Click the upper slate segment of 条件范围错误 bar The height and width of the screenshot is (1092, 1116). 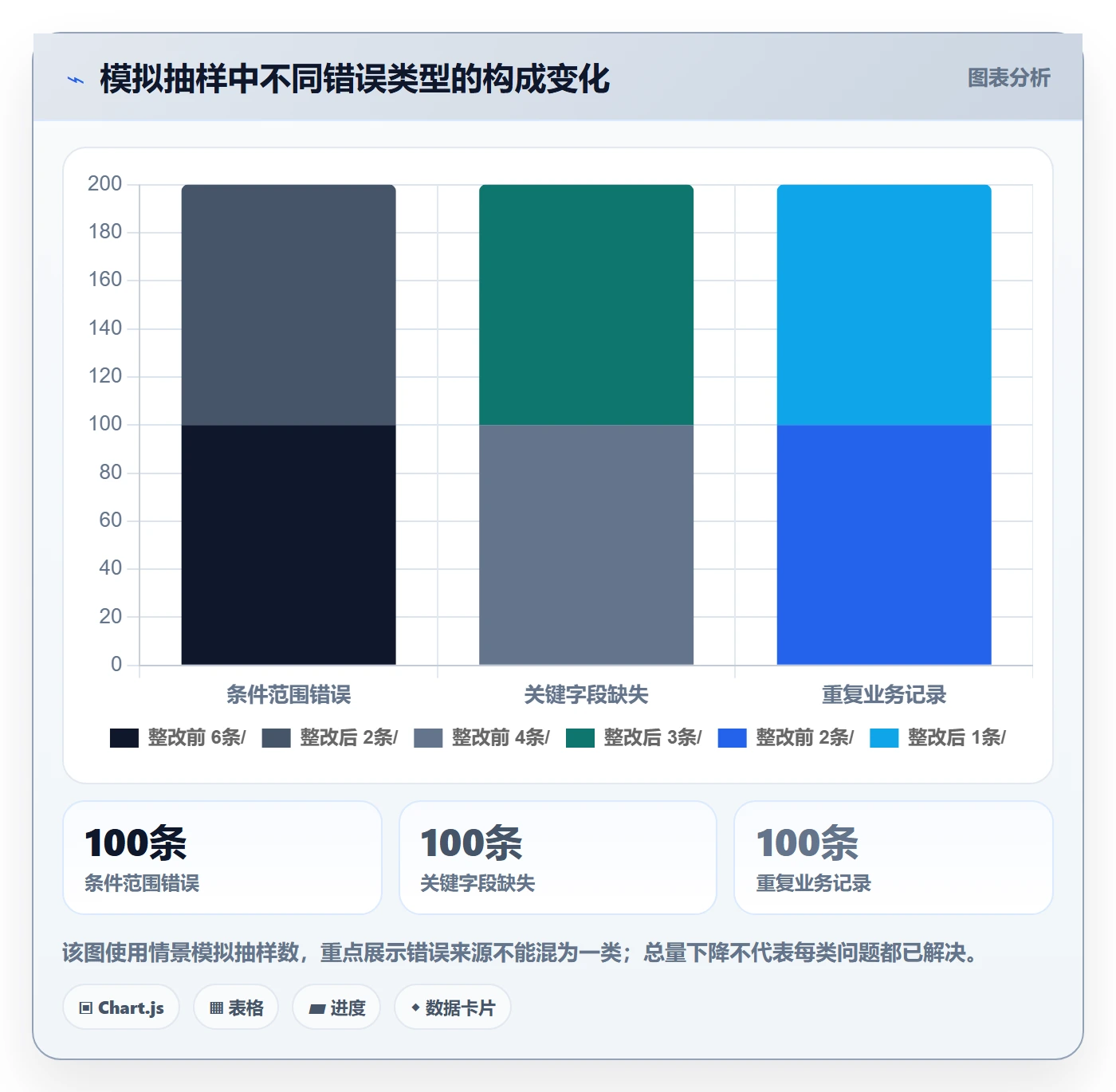point(289,305)
